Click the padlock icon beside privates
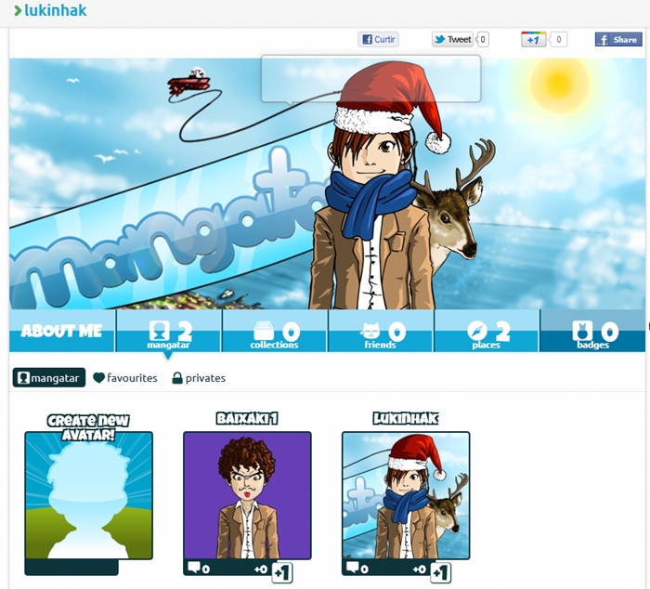Image resolution: width=650 pixels, height=589 pixels. 177,378
